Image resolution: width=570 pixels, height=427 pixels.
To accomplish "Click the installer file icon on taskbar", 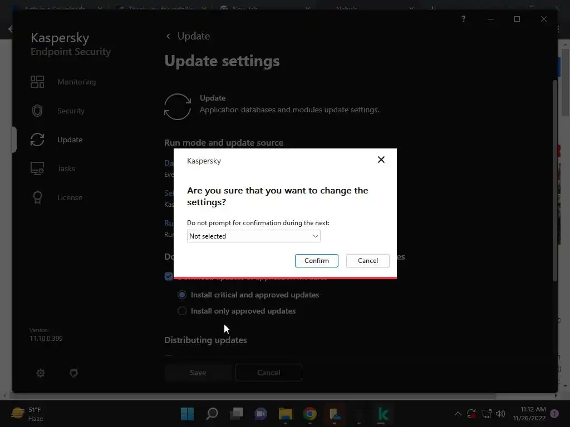I will pos(335,414).
